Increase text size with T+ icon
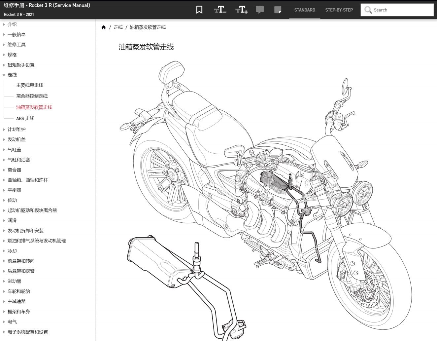The width and height of the screenshot is (437, 341). tap(241, 10)
